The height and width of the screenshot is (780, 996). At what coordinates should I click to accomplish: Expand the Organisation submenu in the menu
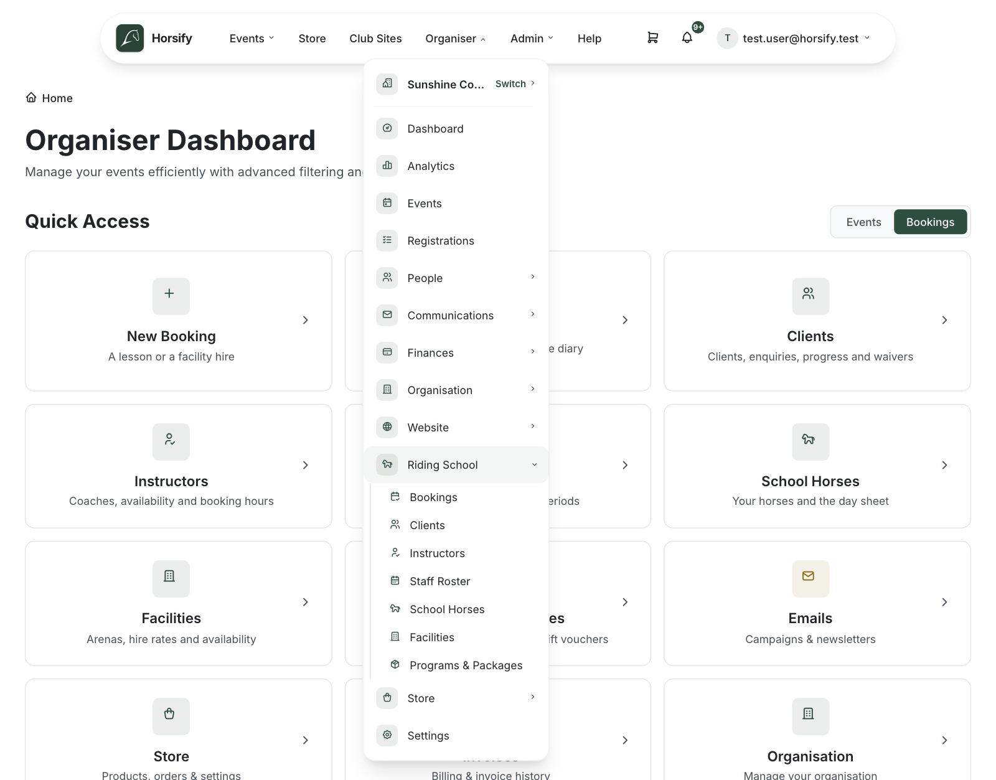tap(456, 390)
